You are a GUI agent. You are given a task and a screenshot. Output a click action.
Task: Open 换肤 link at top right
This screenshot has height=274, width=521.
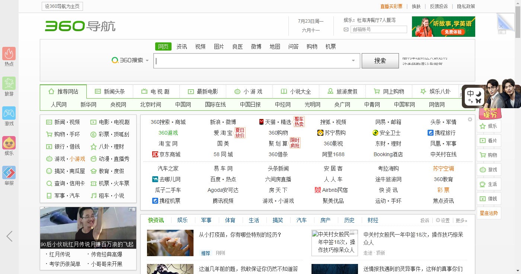416,6
